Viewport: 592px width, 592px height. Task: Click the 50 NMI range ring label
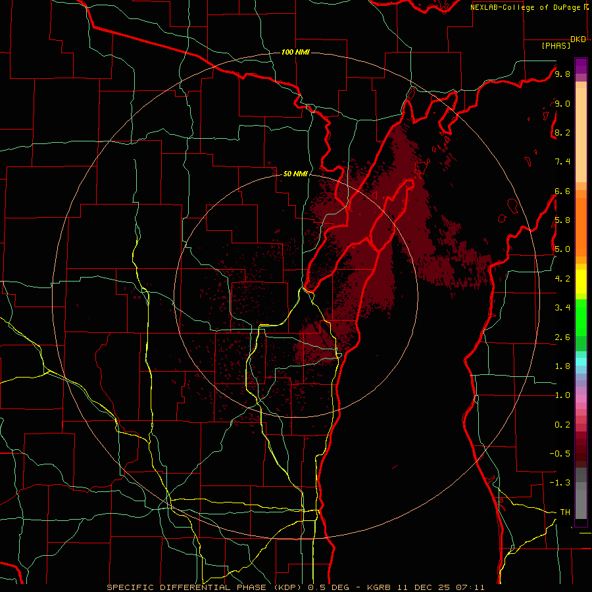[295, 174]
